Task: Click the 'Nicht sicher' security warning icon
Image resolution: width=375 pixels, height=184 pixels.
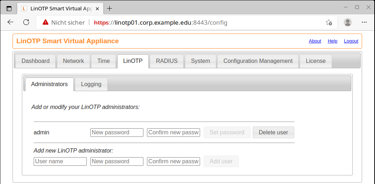Action: pyautogui.click(x=46, y=23)
